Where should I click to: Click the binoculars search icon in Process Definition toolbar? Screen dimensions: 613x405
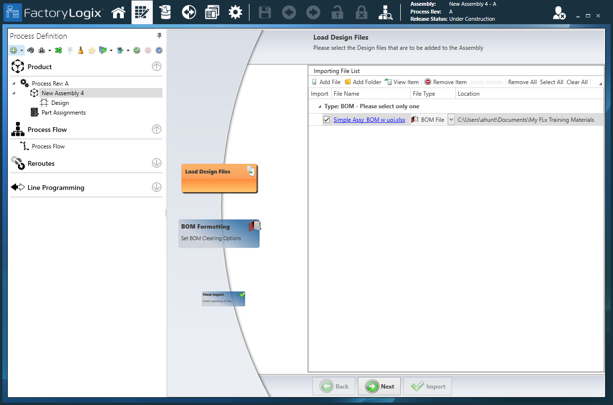click(30, 50)
